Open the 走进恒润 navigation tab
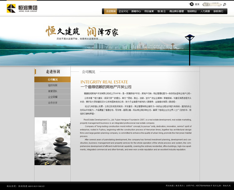 [111, 11]
